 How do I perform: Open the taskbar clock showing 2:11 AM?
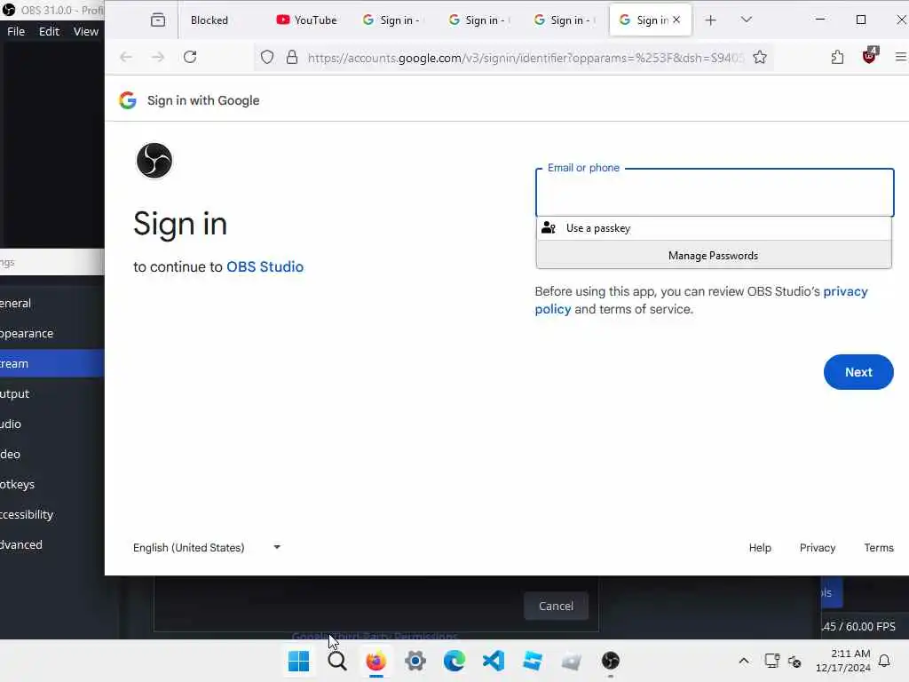pyautogui.click(x=843, y=661)
